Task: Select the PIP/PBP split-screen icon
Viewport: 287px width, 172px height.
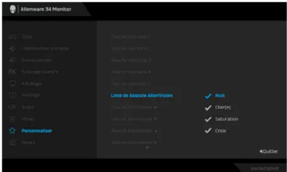Action: point(12,95)
